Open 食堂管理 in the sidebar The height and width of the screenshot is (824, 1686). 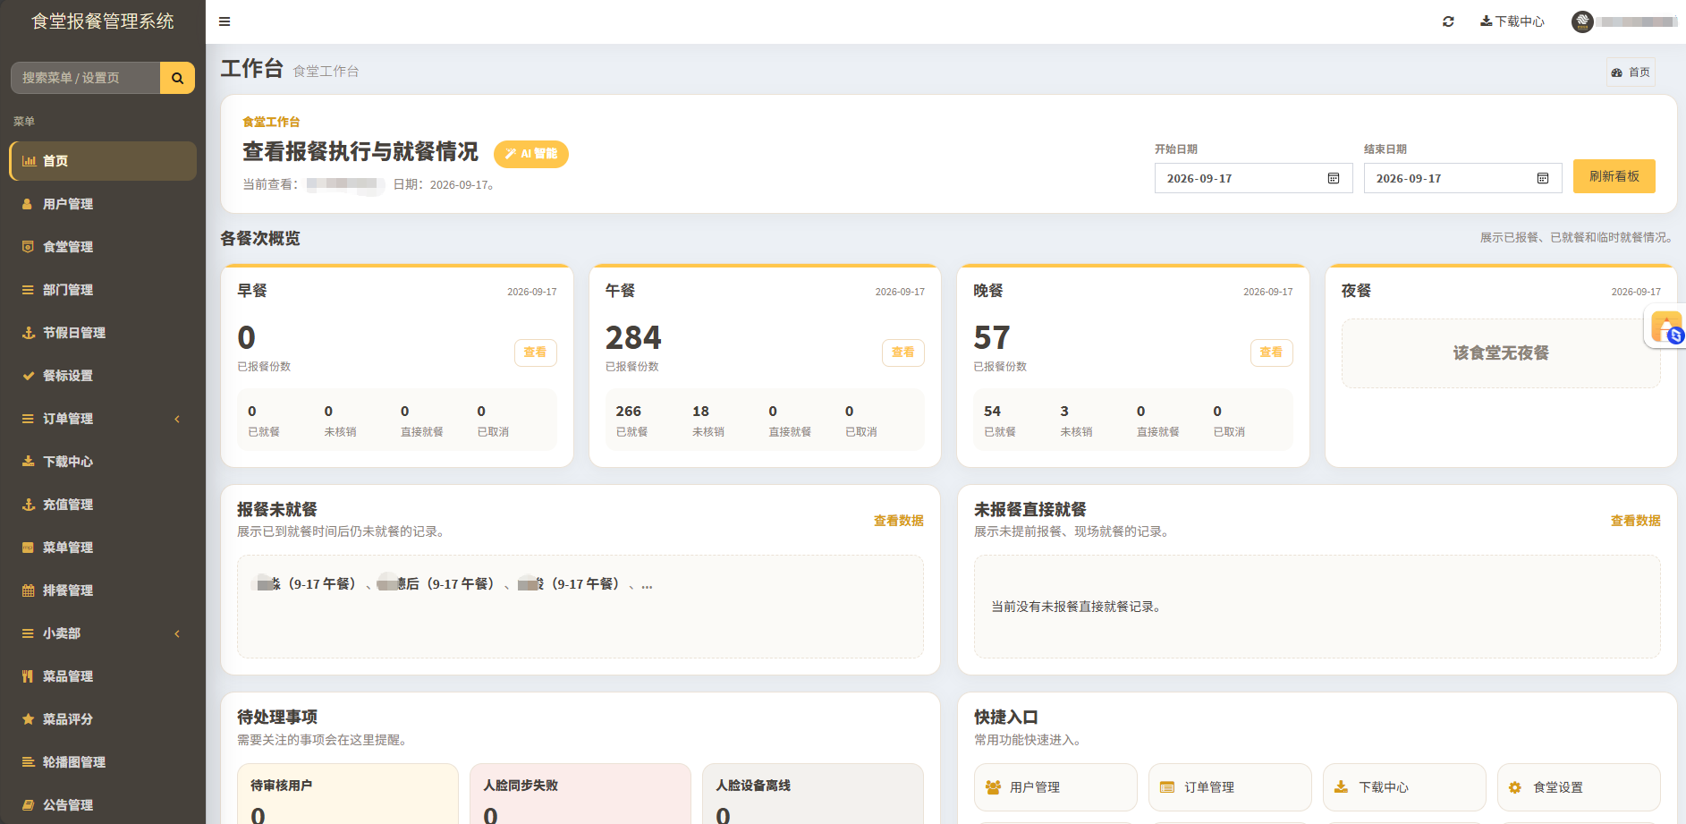pyautogui.click(x=103, y=247)
